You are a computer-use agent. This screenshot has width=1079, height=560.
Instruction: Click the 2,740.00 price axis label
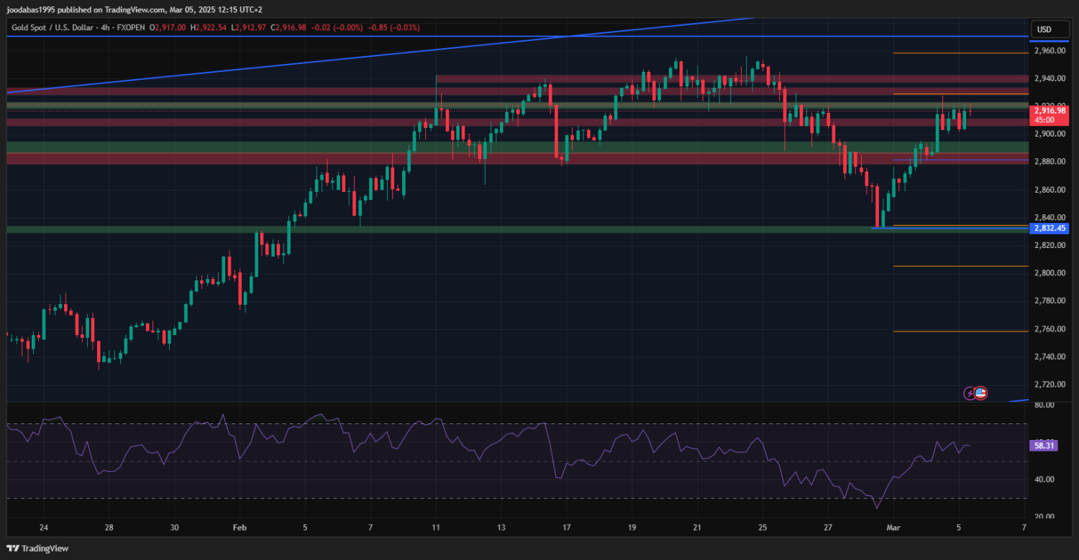point(1050,357)
